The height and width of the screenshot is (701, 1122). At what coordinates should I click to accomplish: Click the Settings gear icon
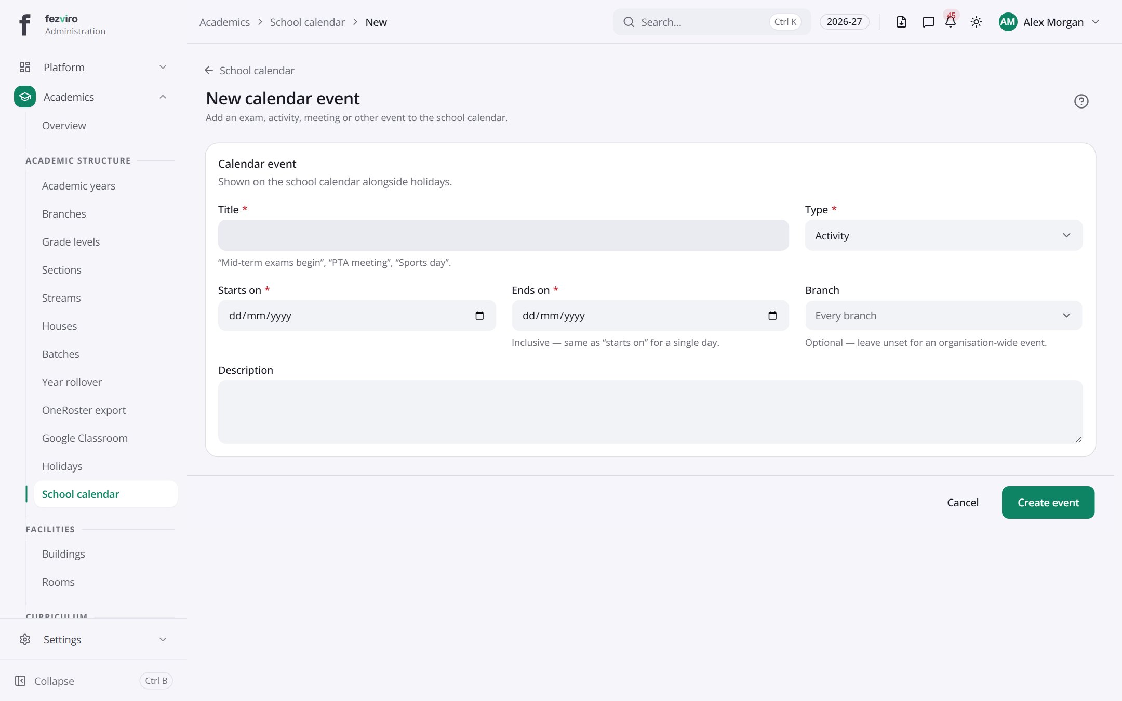tap(25, 639)
